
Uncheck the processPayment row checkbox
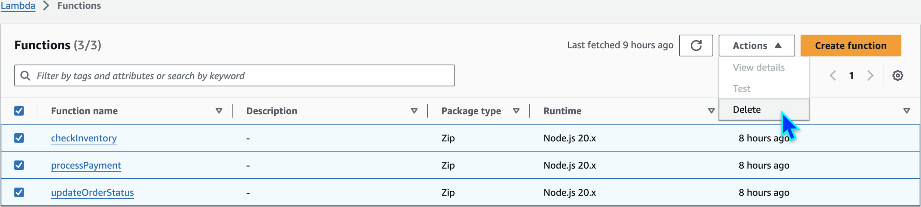point(19,165)
